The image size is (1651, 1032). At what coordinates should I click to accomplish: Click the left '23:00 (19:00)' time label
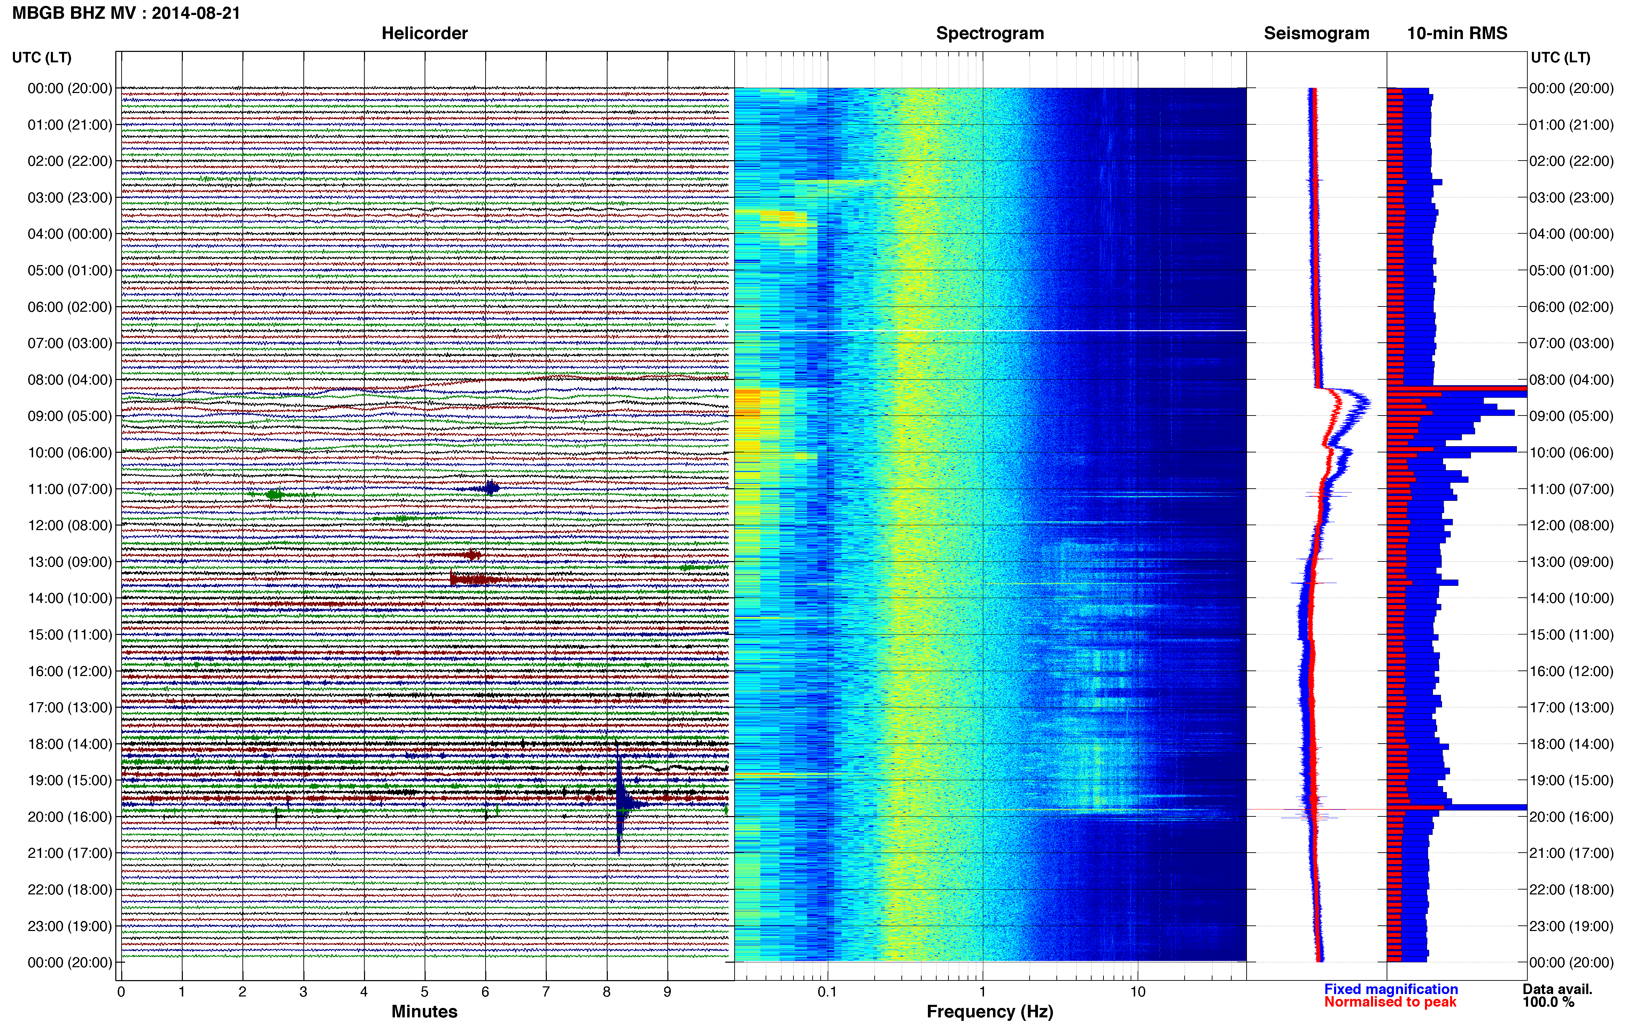(x=70, y=926)
